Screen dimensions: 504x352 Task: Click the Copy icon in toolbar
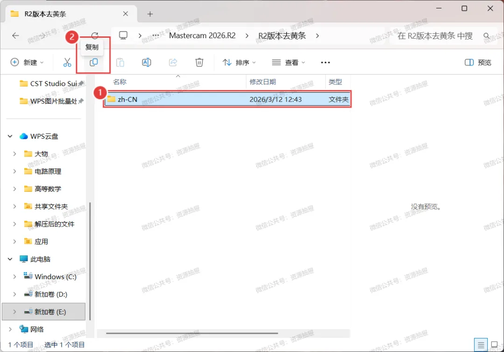(93, 62)
